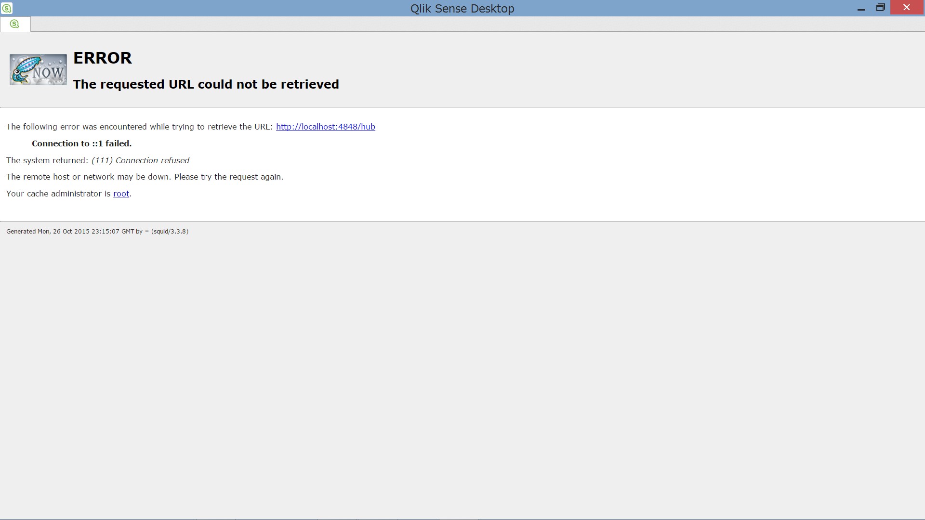Click the 'Generated Mon, 26 Oct 2015' footer

tap(97, 232)
